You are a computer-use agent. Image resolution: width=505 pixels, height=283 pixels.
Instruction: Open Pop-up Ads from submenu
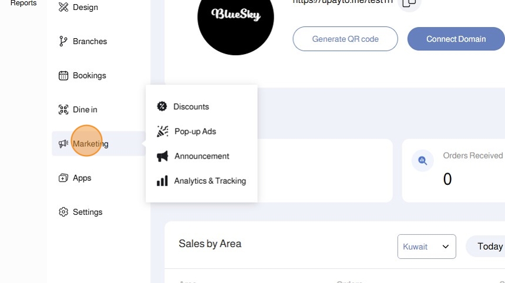pyautogui.click(x=195, y=132)
